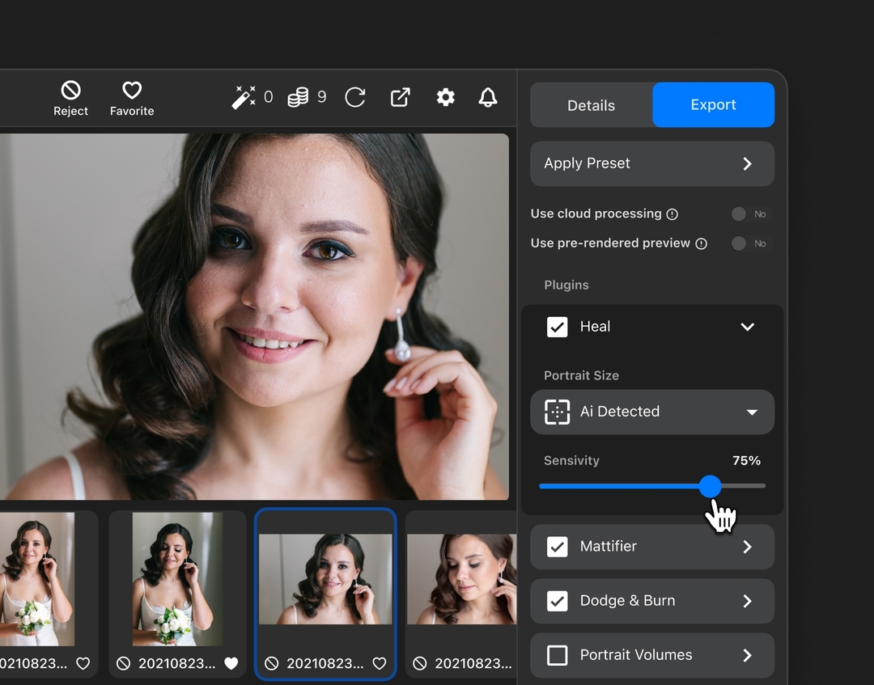Expand the Mattifier plugin arrow
The image size is (874, 685).
click(748, 547)
